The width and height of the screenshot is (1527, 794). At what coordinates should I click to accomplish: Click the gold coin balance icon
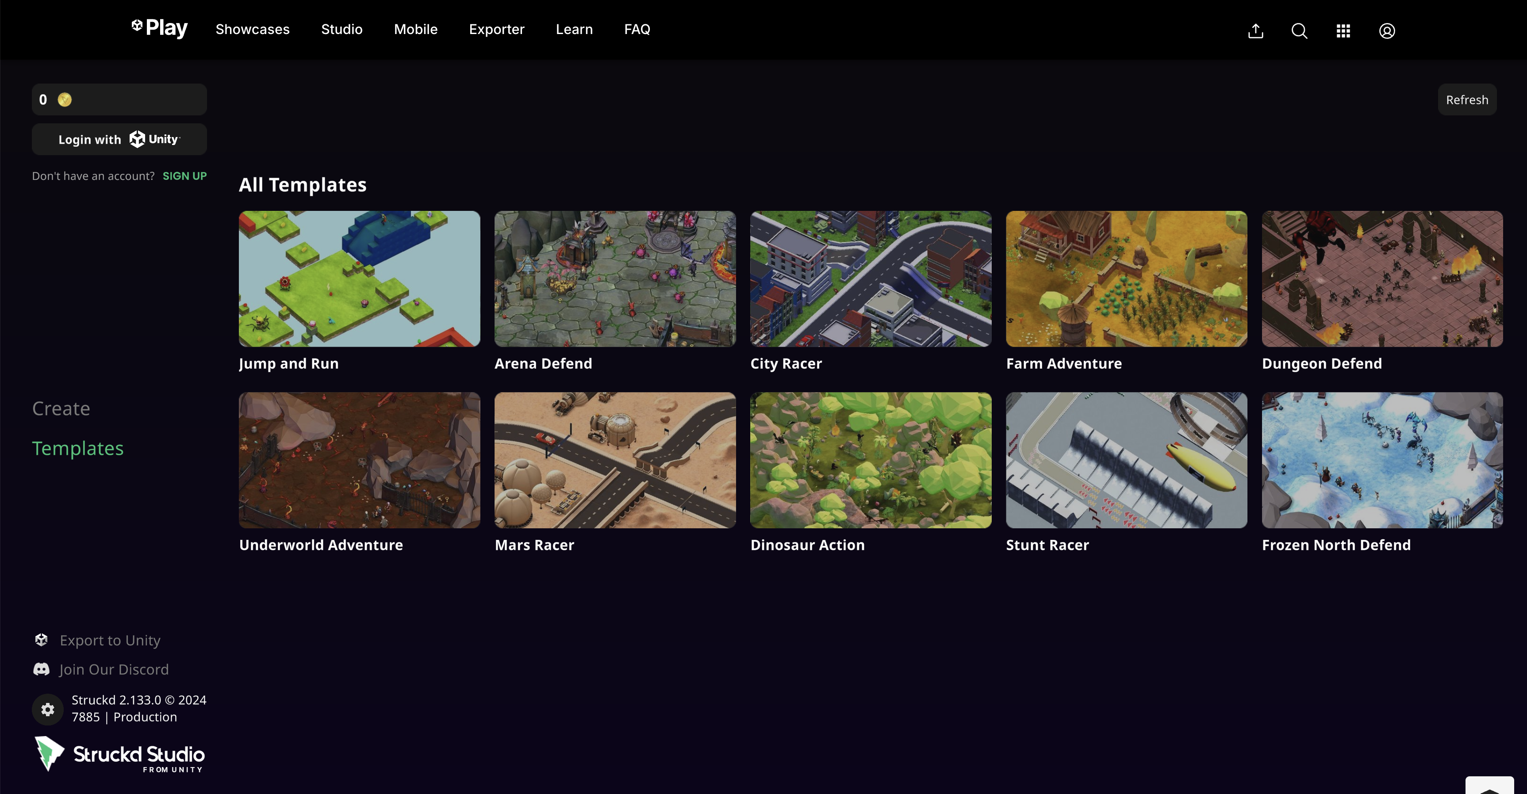pos(65,99)
